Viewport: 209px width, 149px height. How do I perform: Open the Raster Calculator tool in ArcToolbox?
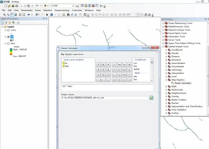point(183,83)
